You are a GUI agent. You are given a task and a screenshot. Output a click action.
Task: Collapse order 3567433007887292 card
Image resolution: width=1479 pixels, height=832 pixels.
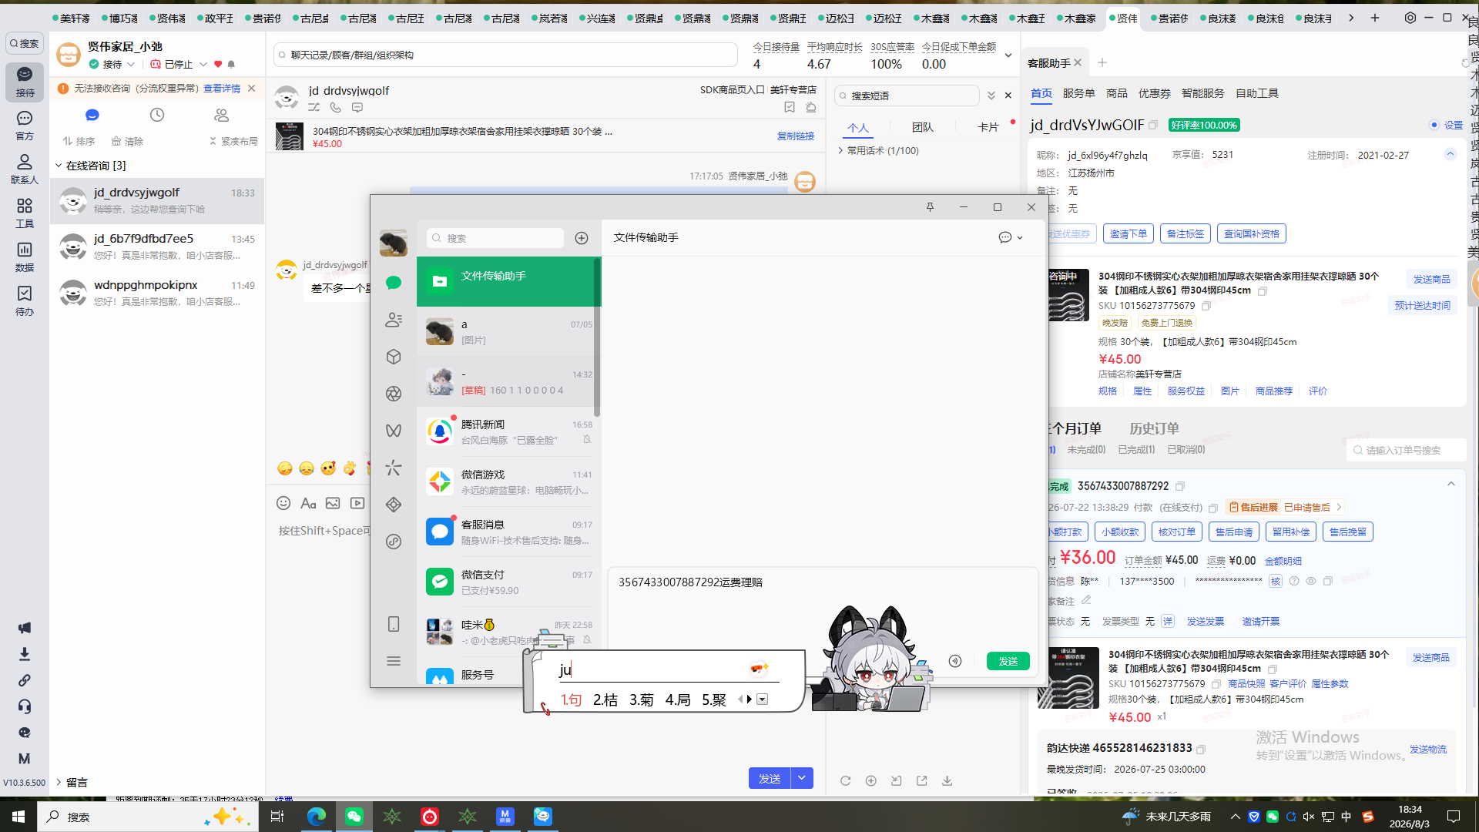coord(1451,485)
